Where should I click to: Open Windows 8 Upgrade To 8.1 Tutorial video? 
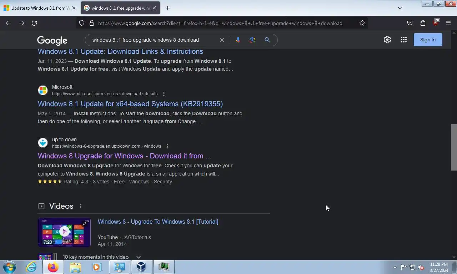(158, 222)
